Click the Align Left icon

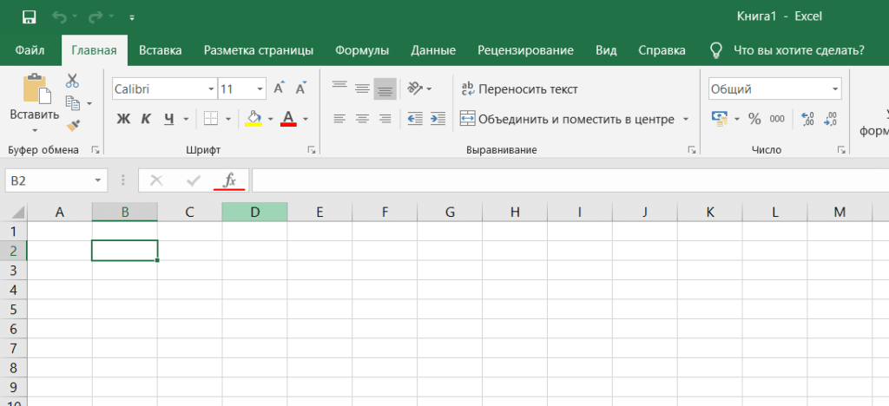(339, 119)
